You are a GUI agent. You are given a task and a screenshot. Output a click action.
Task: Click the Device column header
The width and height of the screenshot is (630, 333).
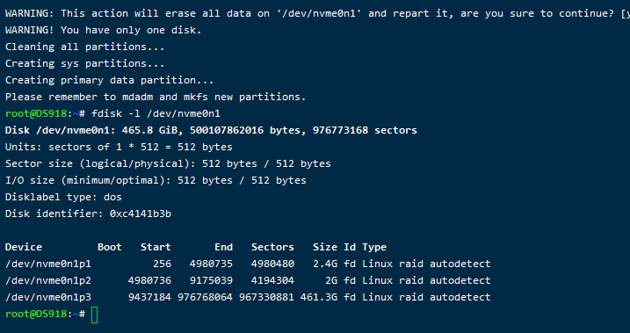pyautogui.click(x=24, y=247)
